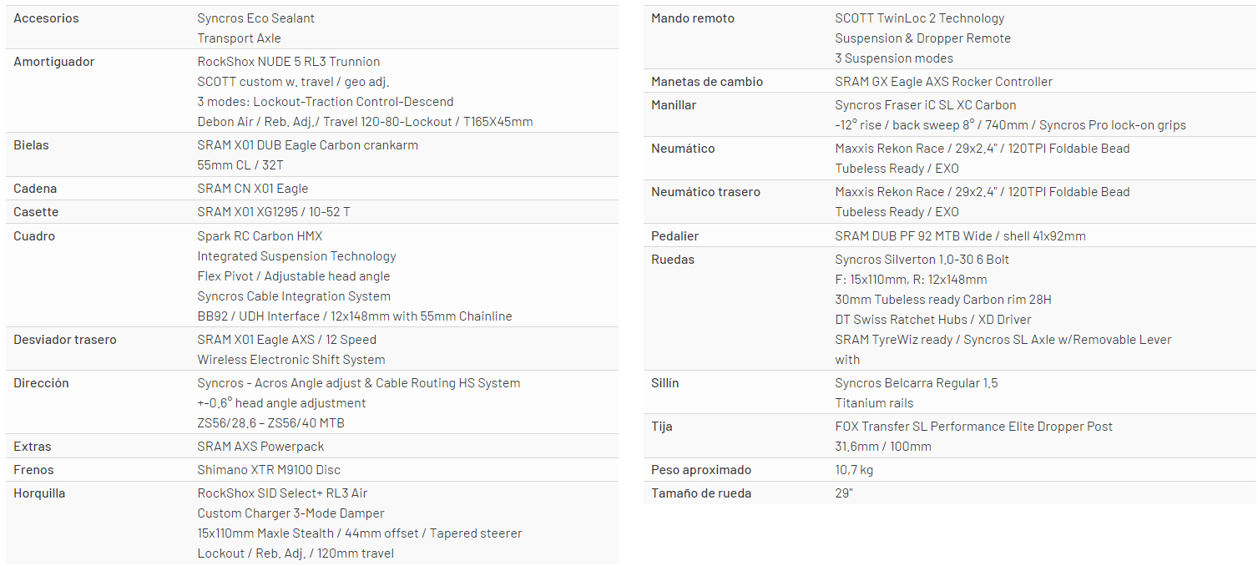1258x566 pixels.
Task: Click the Casette row label
Action: click(36, 212)
